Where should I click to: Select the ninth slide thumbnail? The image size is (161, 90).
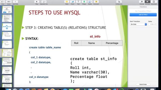click(x=7, y=79)
